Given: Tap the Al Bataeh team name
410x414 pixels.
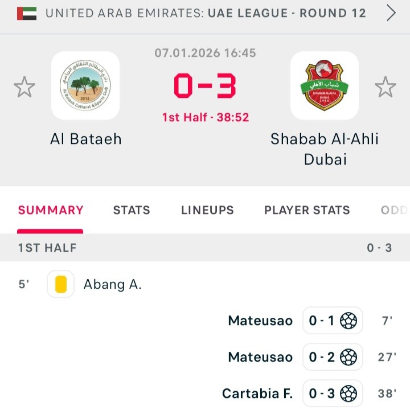Looking at the screenshot, I should pos(86,139).
